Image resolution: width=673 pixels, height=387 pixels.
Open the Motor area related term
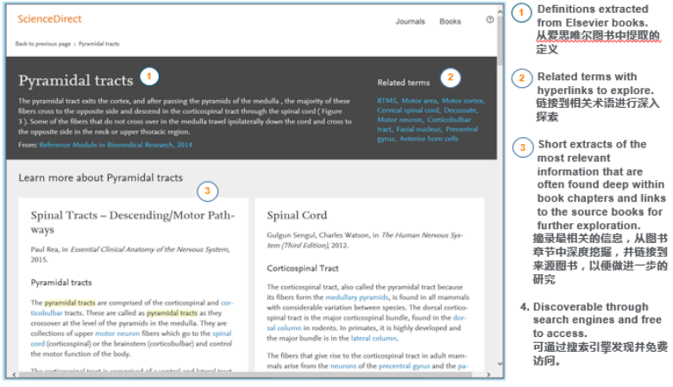tap(419, 101)
